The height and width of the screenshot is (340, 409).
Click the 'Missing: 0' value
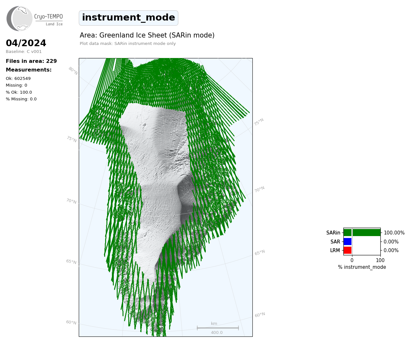point(16,85)
